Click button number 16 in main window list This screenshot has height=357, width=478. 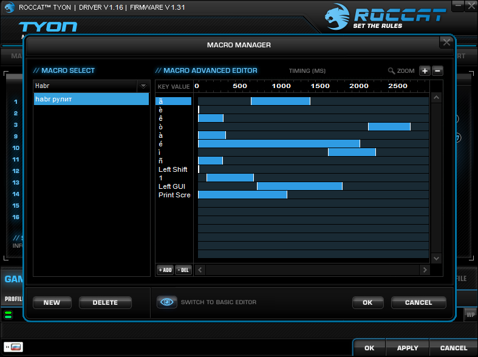point(16,217)
